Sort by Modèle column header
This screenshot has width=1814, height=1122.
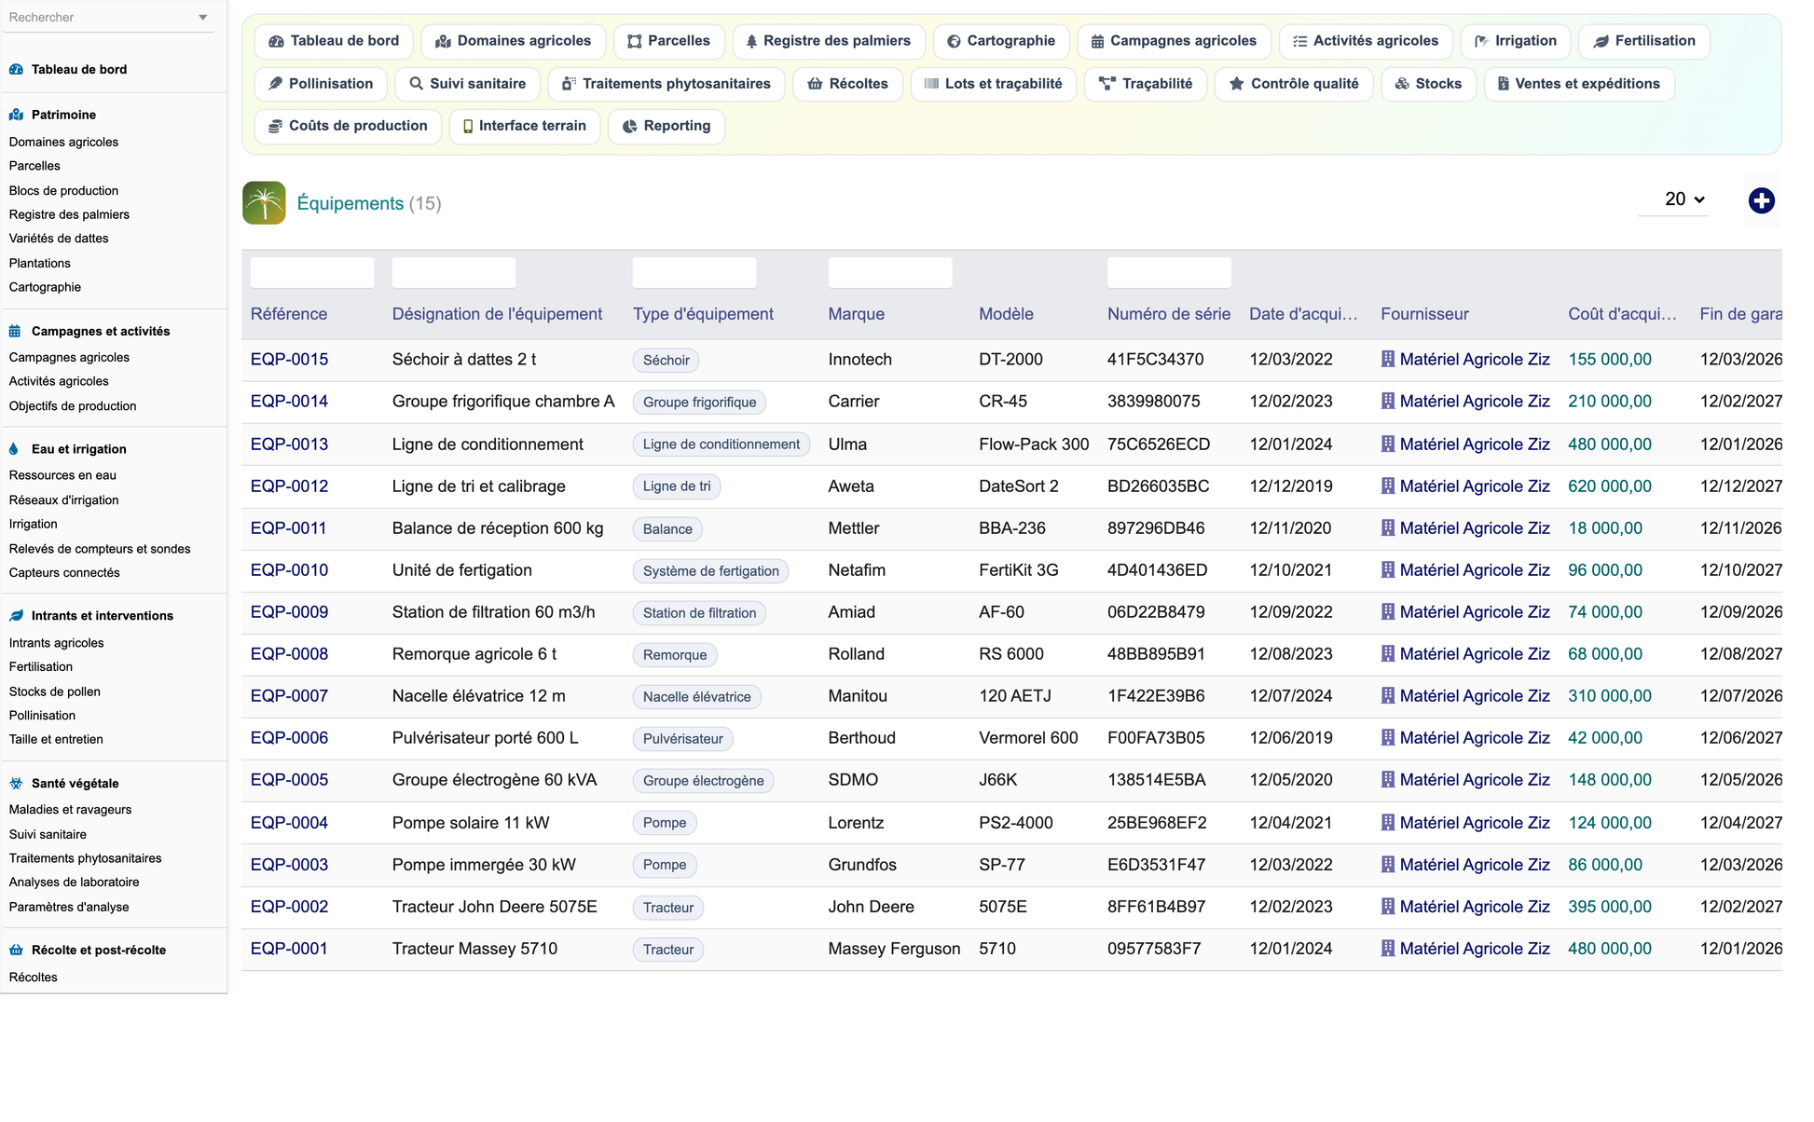click(1006, 314)
